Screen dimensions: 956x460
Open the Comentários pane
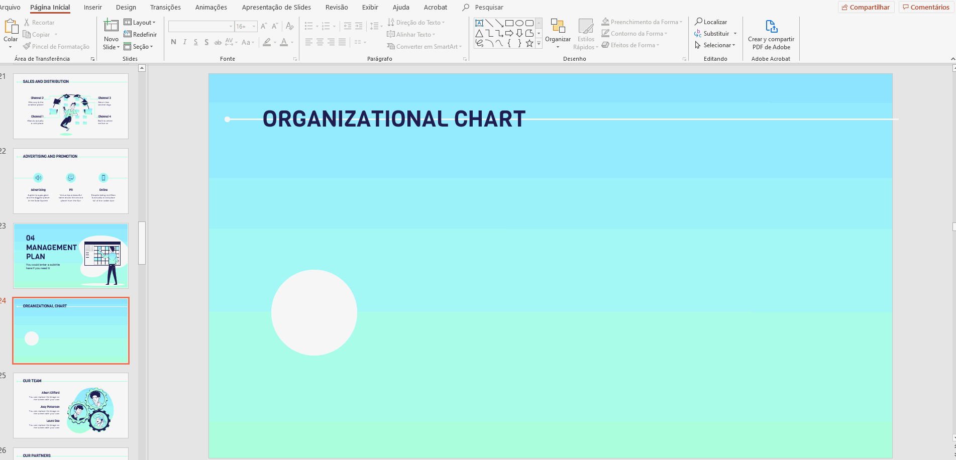[926, 8]
